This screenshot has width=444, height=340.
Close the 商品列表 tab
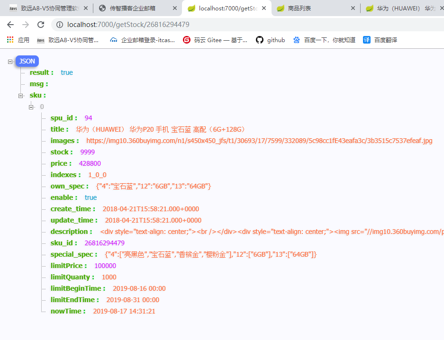[x=353, y=8]
